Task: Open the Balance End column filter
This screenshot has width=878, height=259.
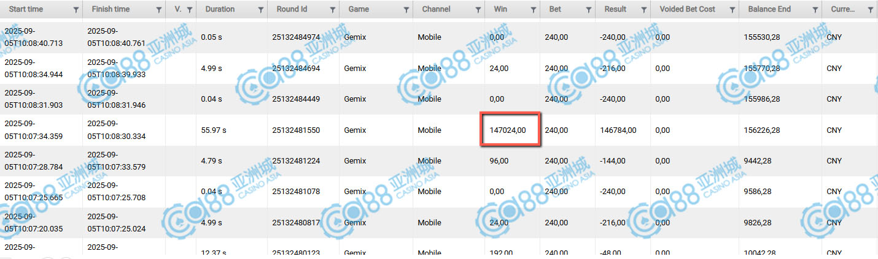Action: click(x=815, y=10)
